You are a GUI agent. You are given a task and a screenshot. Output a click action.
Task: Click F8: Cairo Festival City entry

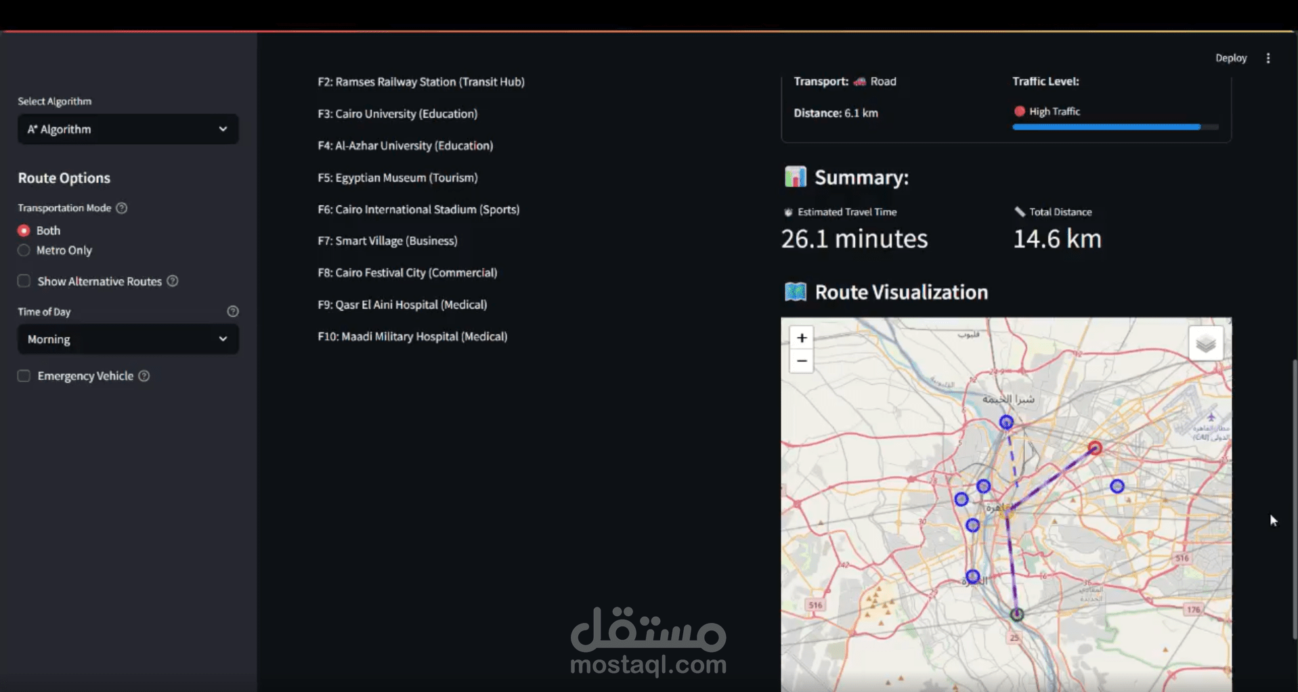[408, 272]
